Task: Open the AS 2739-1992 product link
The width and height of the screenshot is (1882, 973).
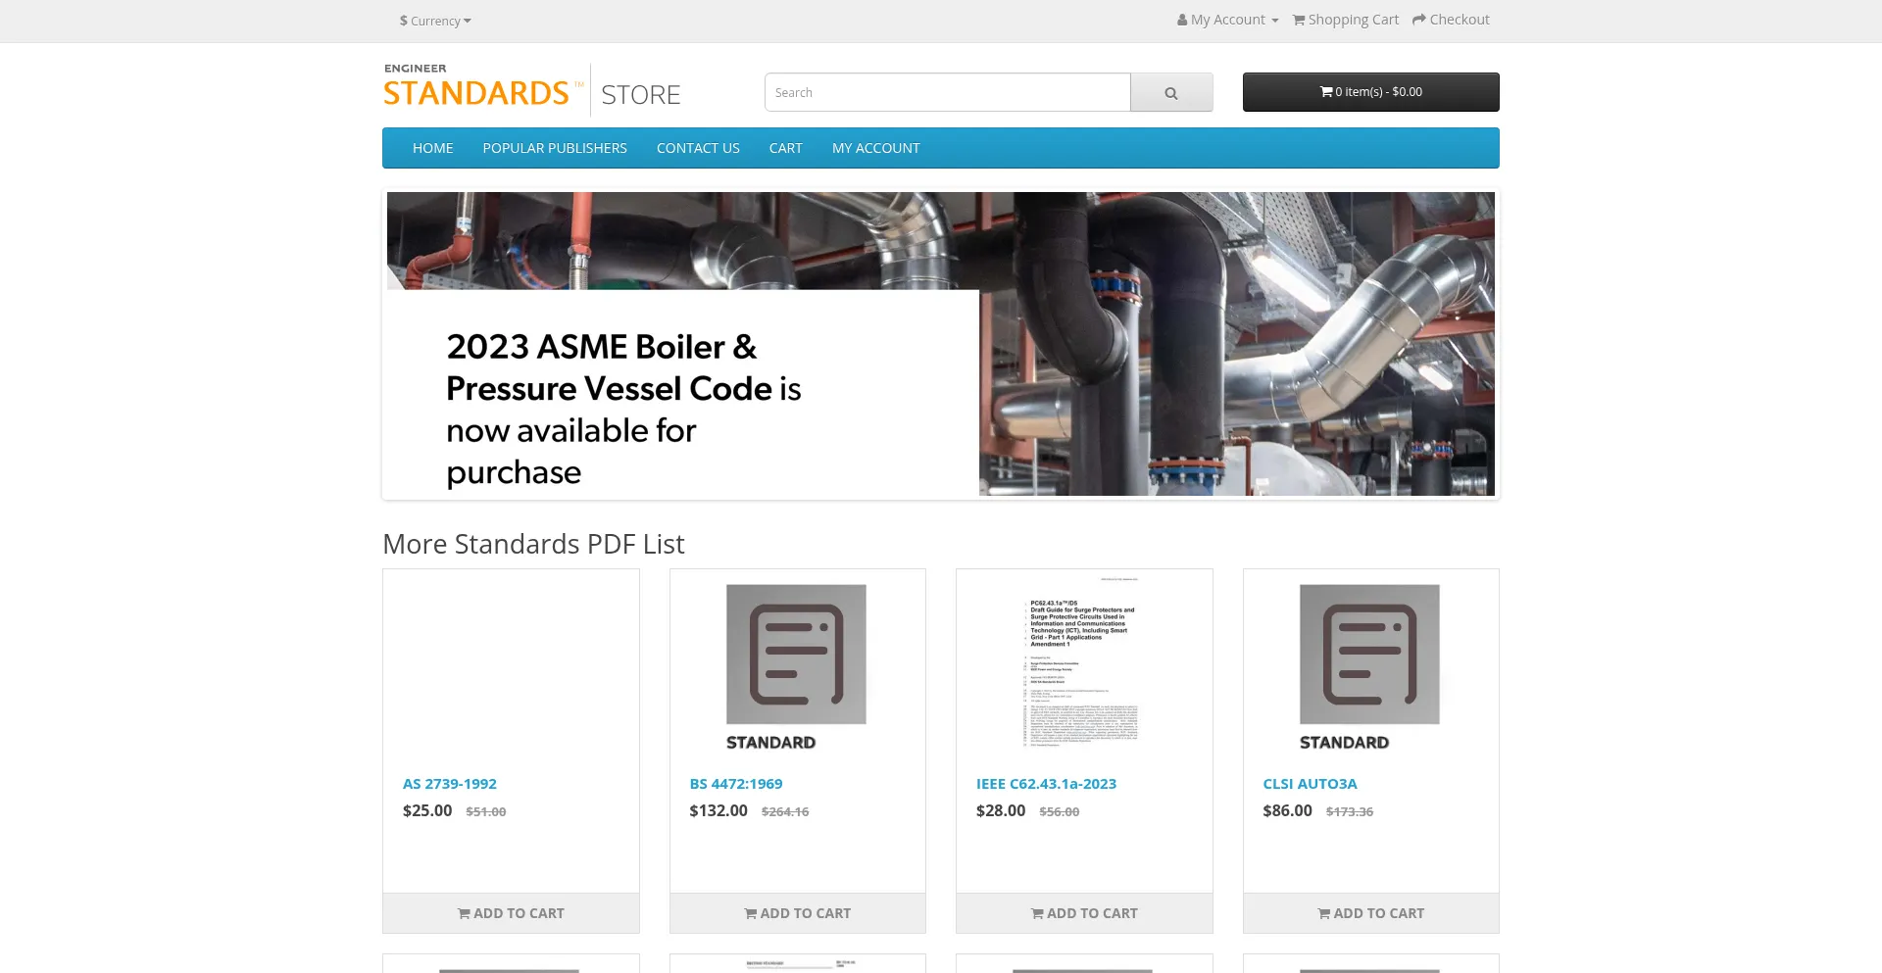Action: [449, 784]
